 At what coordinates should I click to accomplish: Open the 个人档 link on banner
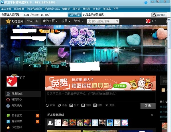coord(55,66)
